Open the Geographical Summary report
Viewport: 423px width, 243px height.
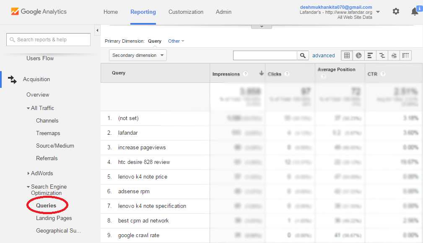click(58, 230)
